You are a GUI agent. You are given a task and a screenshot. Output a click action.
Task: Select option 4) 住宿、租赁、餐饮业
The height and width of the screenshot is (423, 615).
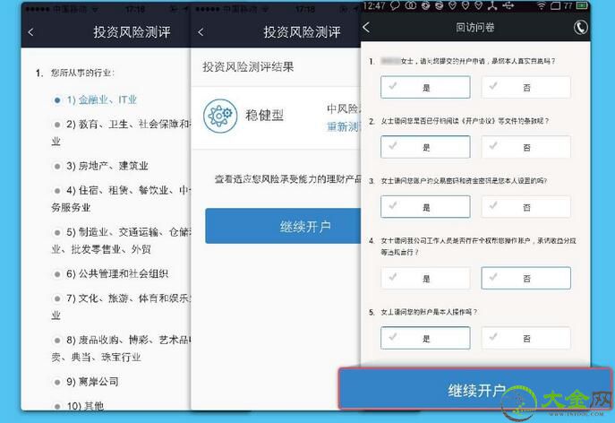coord(121,199)
